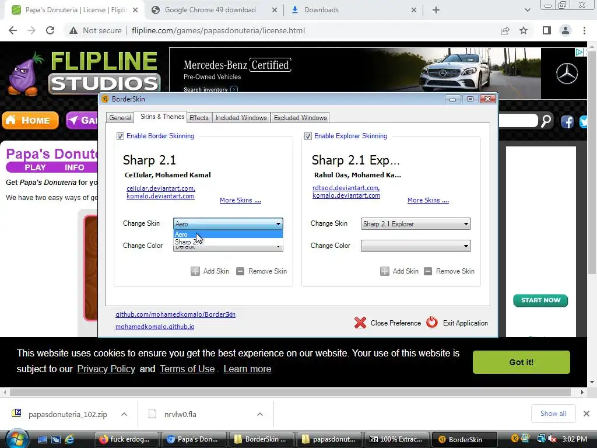Open the border Change Skin combo box
597x448 pixels.
pos(228,223)
